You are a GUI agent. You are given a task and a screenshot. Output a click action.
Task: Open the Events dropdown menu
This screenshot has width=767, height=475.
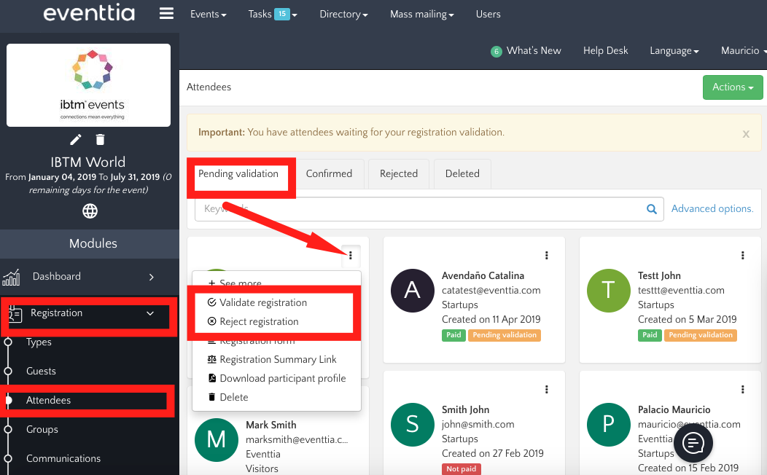click(208, 14)
